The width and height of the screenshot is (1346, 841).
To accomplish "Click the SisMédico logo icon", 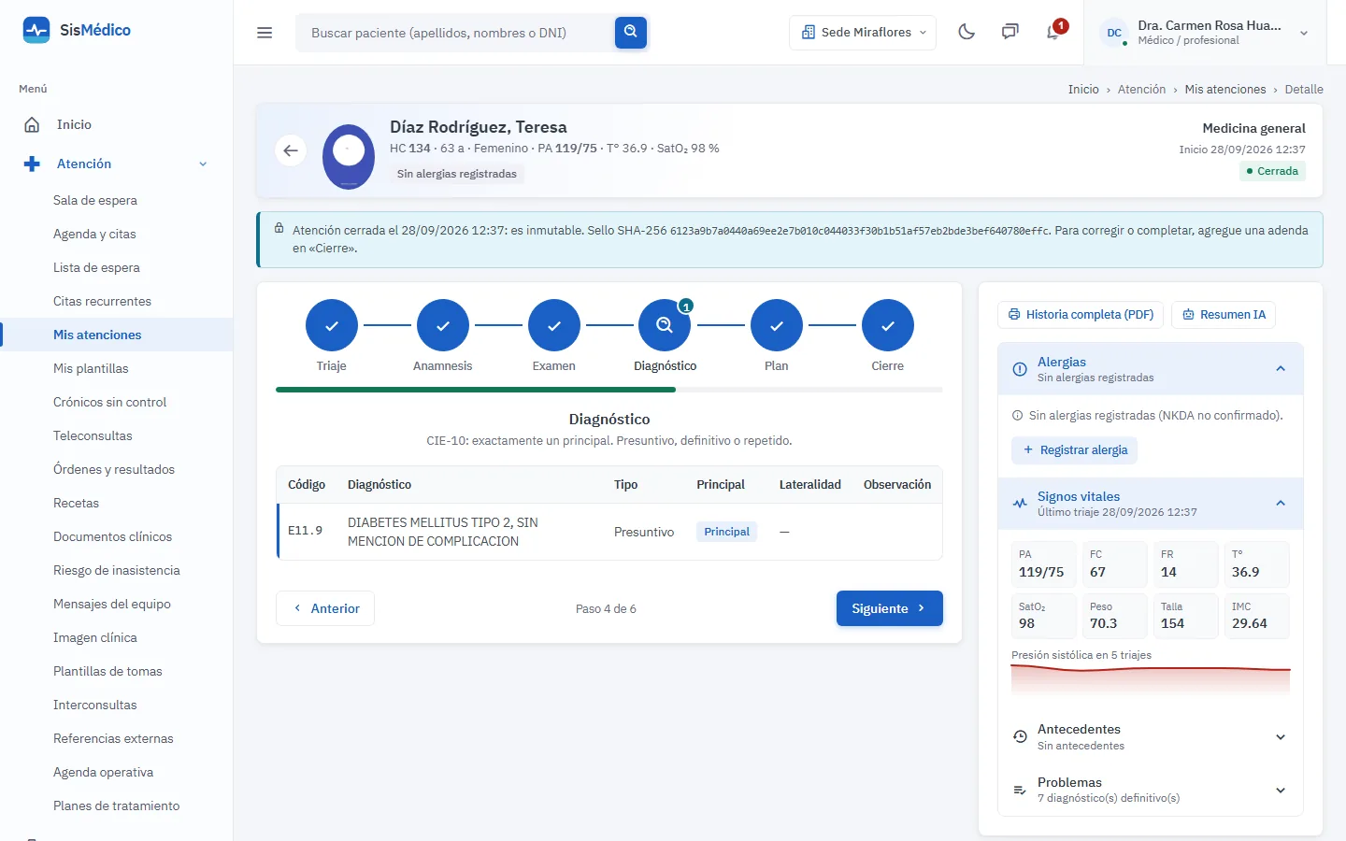I will coord(36,30).
